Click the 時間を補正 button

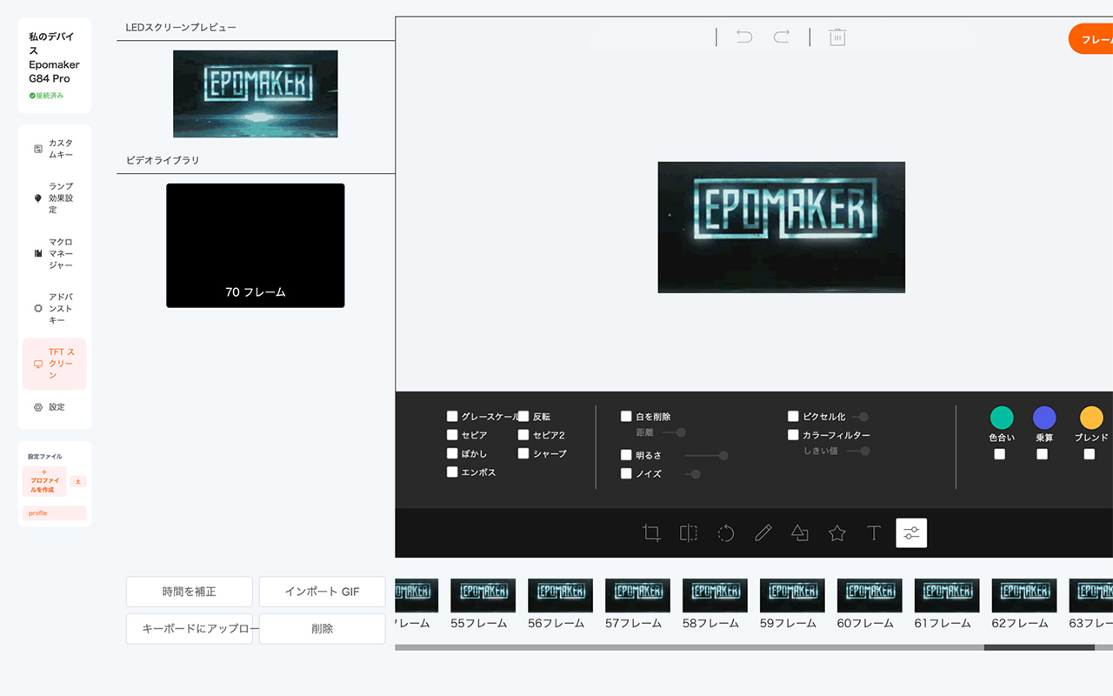coord(189,592)
